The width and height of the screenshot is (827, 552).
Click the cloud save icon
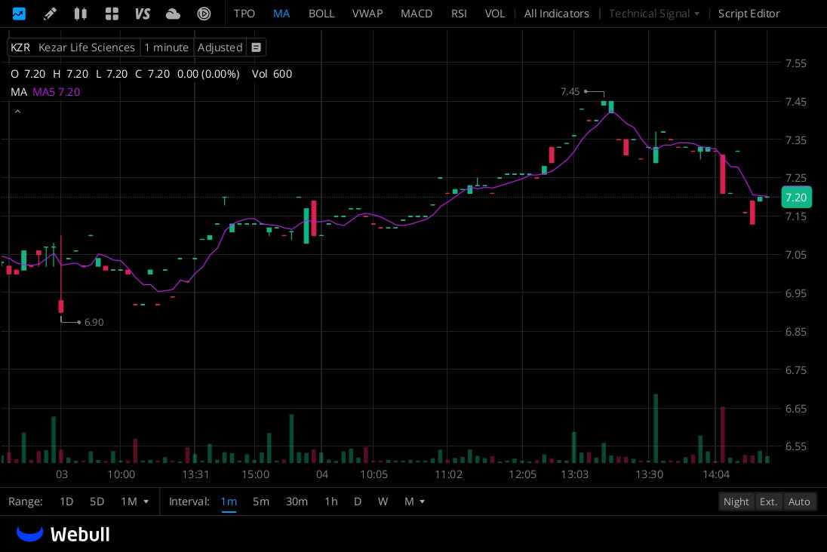tap(173, 14)
